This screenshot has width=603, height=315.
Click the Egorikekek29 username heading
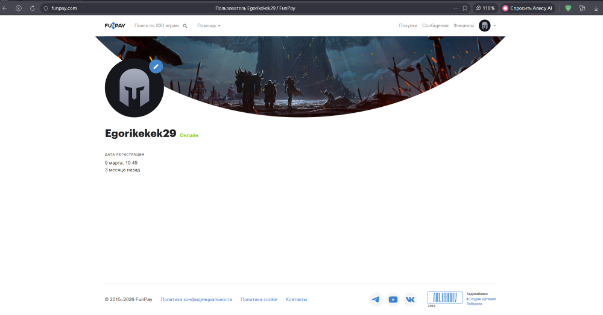(140, 133)
